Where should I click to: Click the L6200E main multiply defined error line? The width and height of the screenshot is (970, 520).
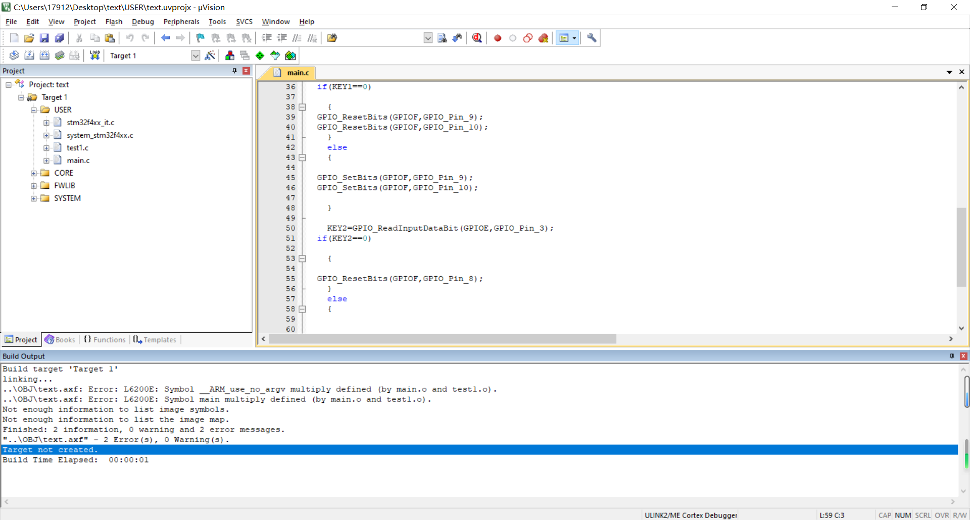pos(217,399)
